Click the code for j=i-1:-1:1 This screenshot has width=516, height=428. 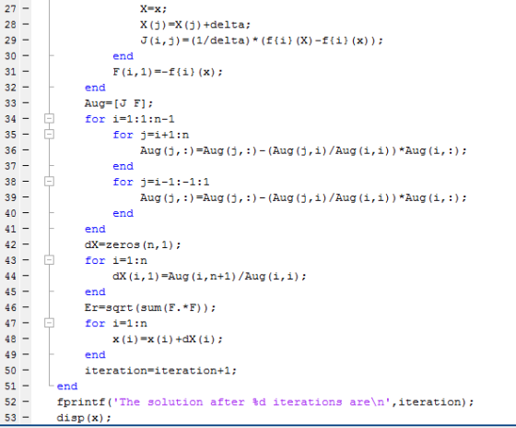click(x=161, y=182)
